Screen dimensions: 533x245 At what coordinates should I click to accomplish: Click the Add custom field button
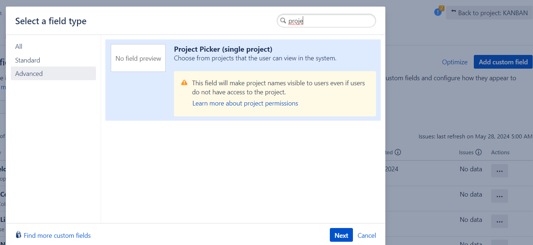click(503, 62)
